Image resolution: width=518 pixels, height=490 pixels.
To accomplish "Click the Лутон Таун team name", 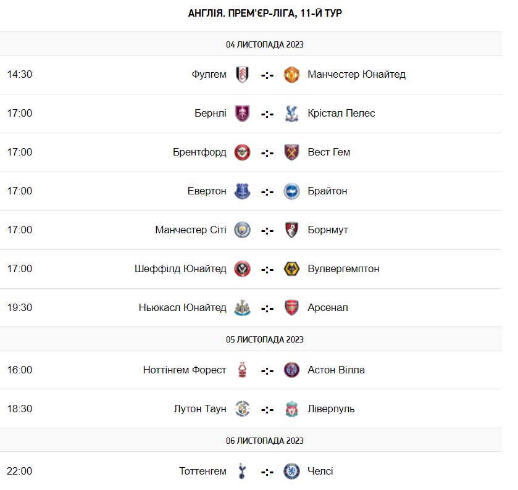I will click(x=200, y=409).
